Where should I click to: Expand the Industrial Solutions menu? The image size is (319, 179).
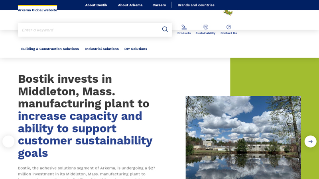tap(102, 49)
